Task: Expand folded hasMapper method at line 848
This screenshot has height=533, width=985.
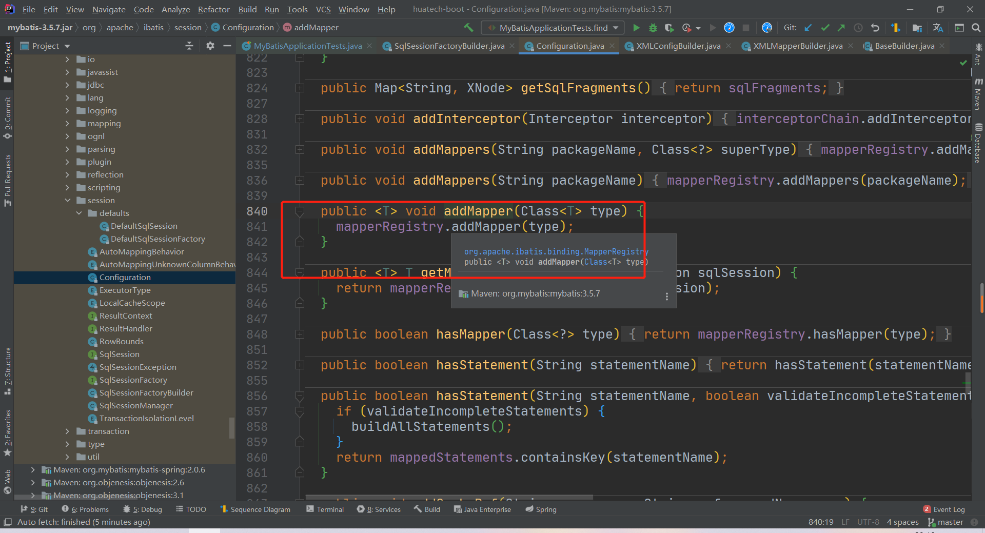Action: tap(300, 334)
